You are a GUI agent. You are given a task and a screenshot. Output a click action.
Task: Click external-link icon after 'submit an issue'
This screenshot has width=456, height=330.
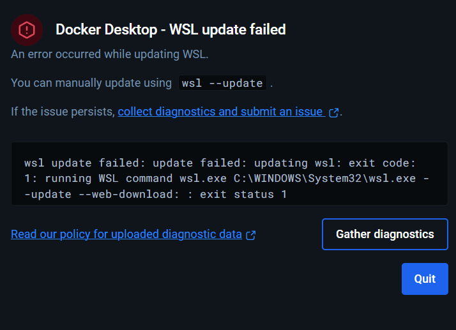pyautogui.click(x=333, y=112)
